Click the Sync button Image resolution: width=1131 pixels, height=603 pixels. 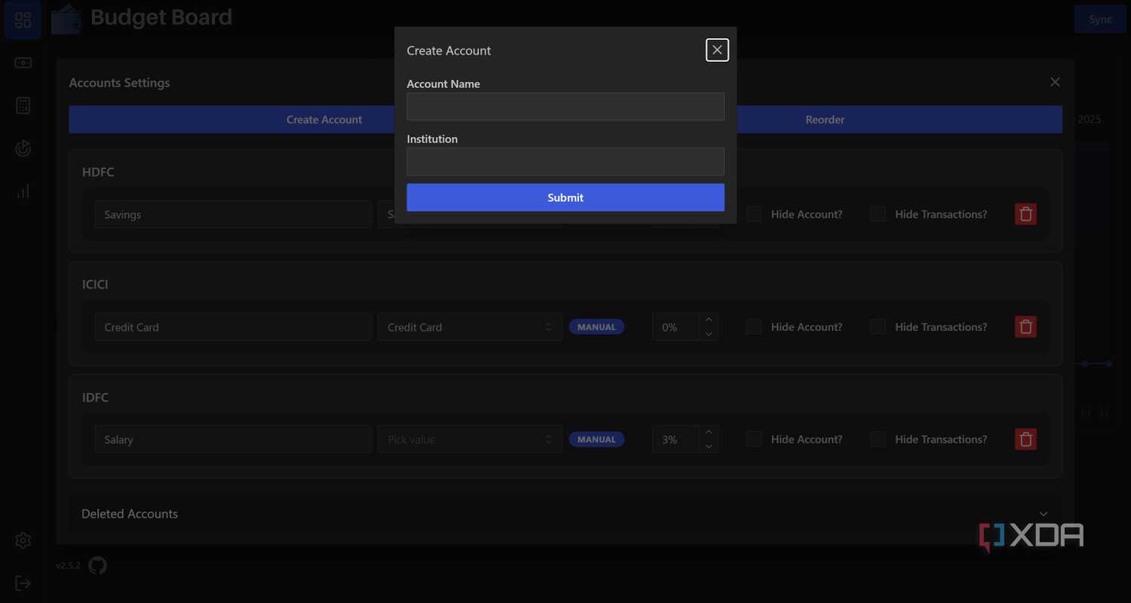(1100, 20)
